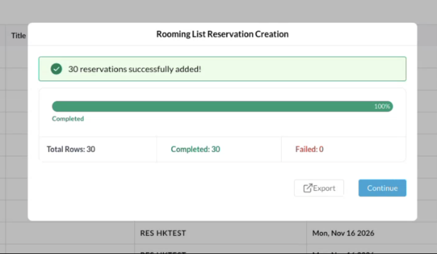Click the green success checkmark icon
This screenshot has width=437, height=254.
(x=56, y=69)
